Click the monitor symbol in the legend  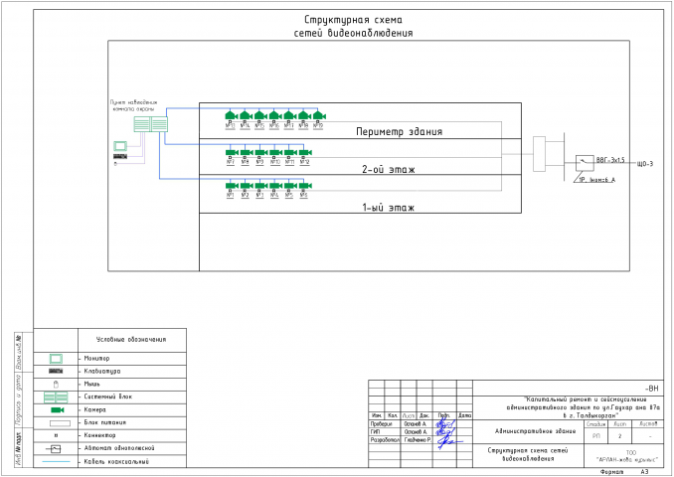pyautogui.click(x=56, y=359)
